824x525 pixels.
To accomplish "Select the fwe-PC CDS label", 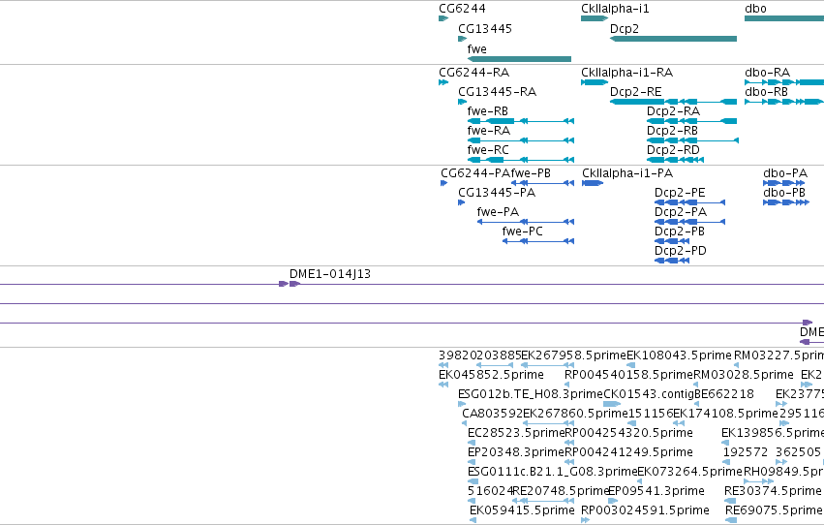I will 522,232.
